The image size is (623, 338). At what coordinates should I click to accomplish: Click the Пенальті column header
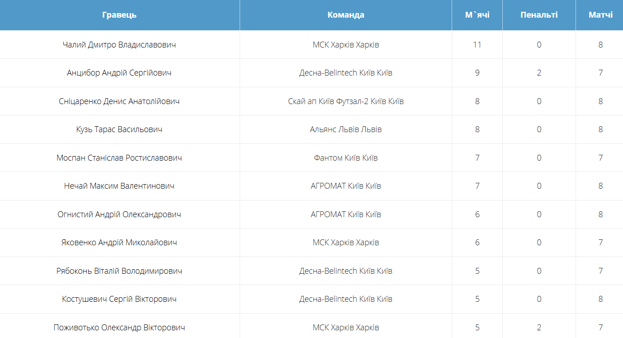(x=539, y=15)
